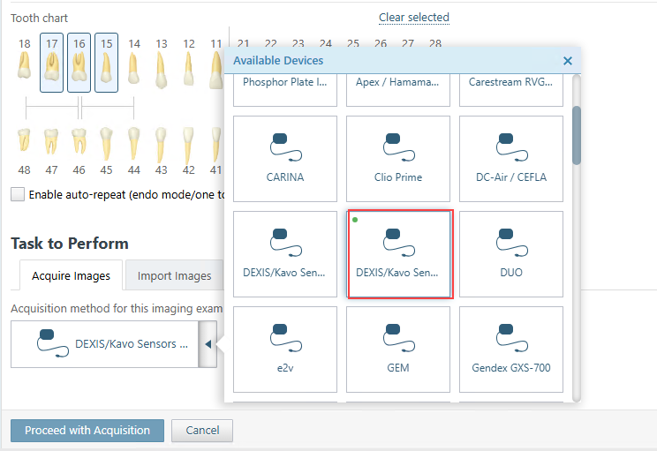
Task: Select lower tooth 46
Action: pyautogui.click(x=79, y=152)
